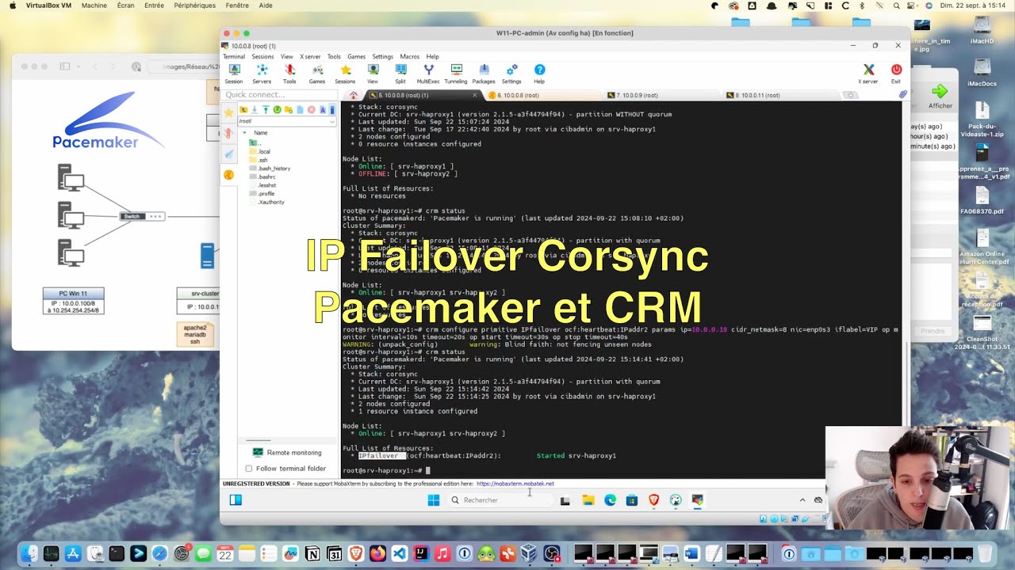
Task: Open the X server menu
Action: [x=310, y=57]
